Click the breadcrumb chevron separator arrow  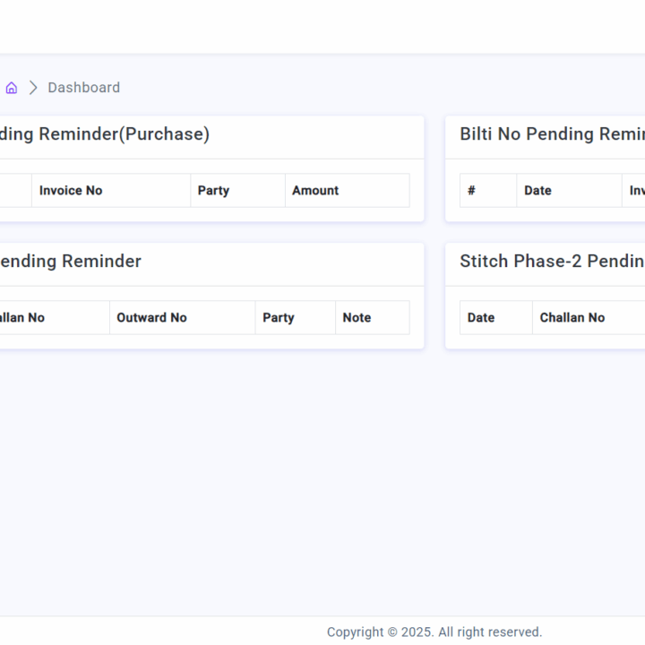[33, 88]
